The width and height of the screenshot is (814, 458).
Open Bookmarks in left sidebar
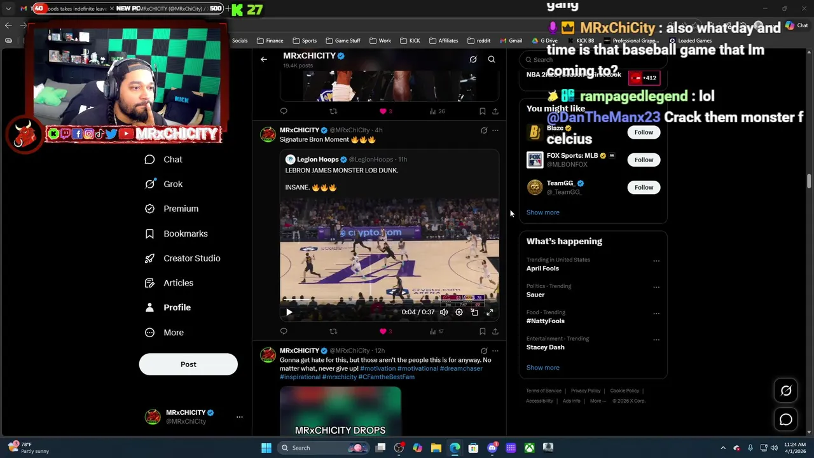[x=176, y=233]
